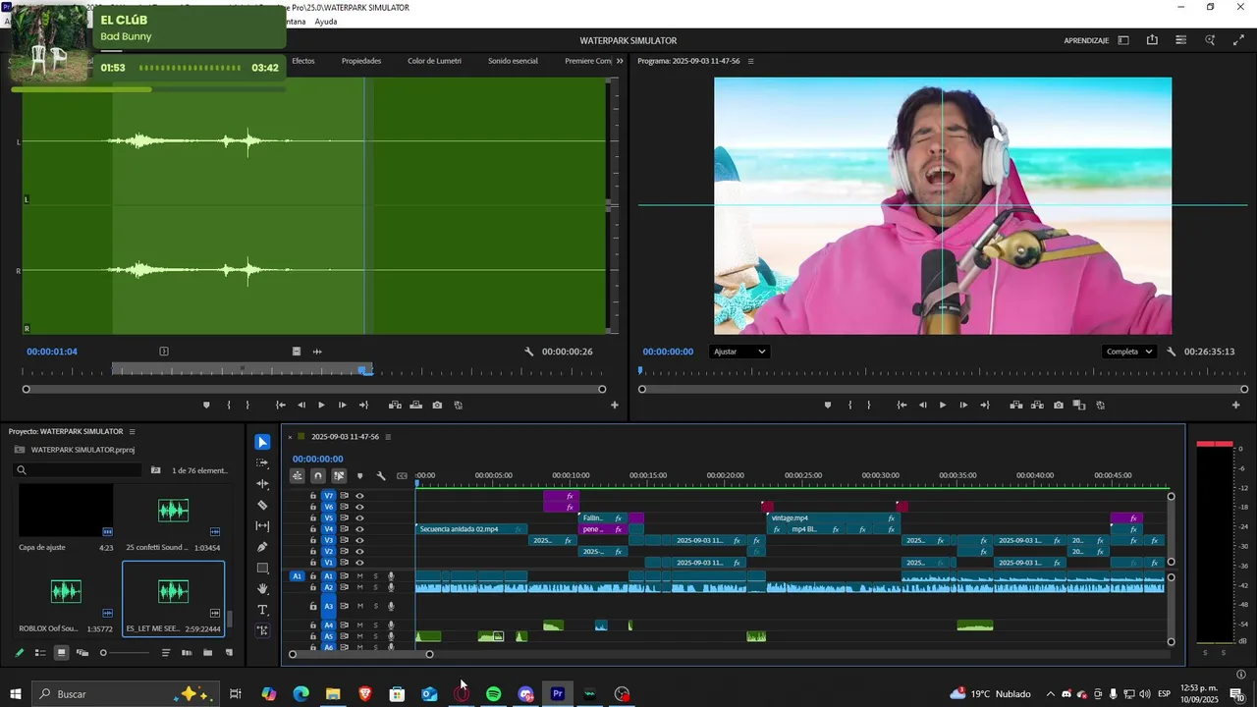Play the Program monitor
The image size is (1257, 707).
(x=943, y=405)
